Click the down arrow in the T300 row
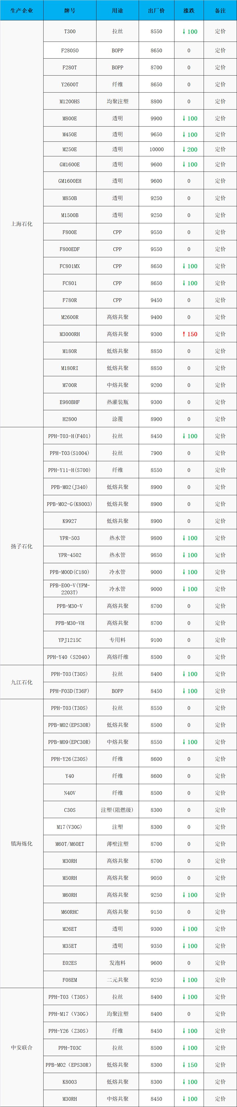237x1107 pixels. 184,31
